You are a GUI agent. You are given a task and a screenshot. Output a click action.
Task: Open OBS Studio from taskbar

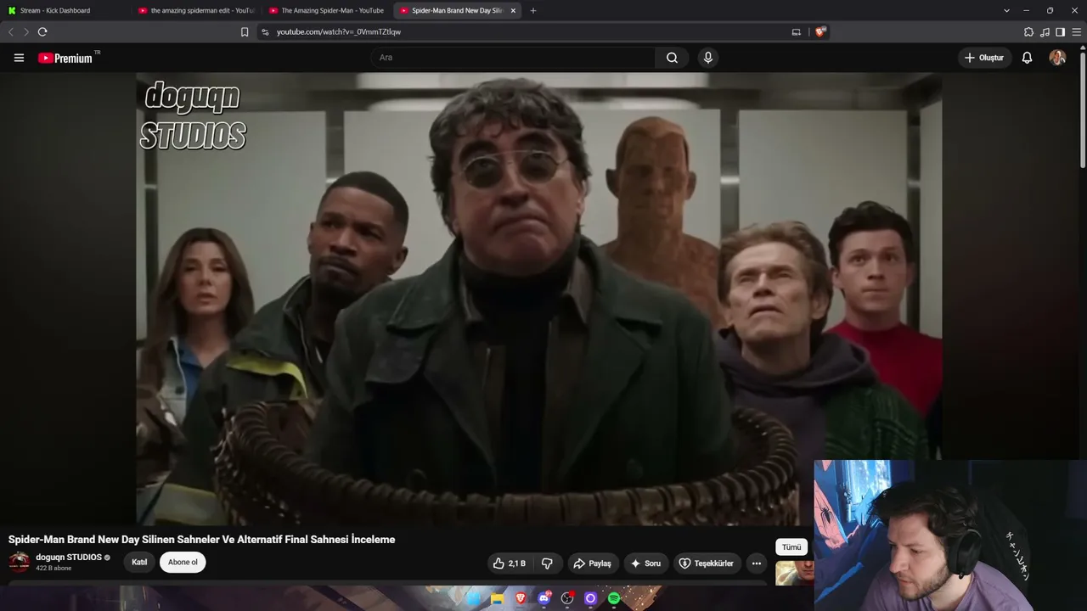(x=567, y=598)
